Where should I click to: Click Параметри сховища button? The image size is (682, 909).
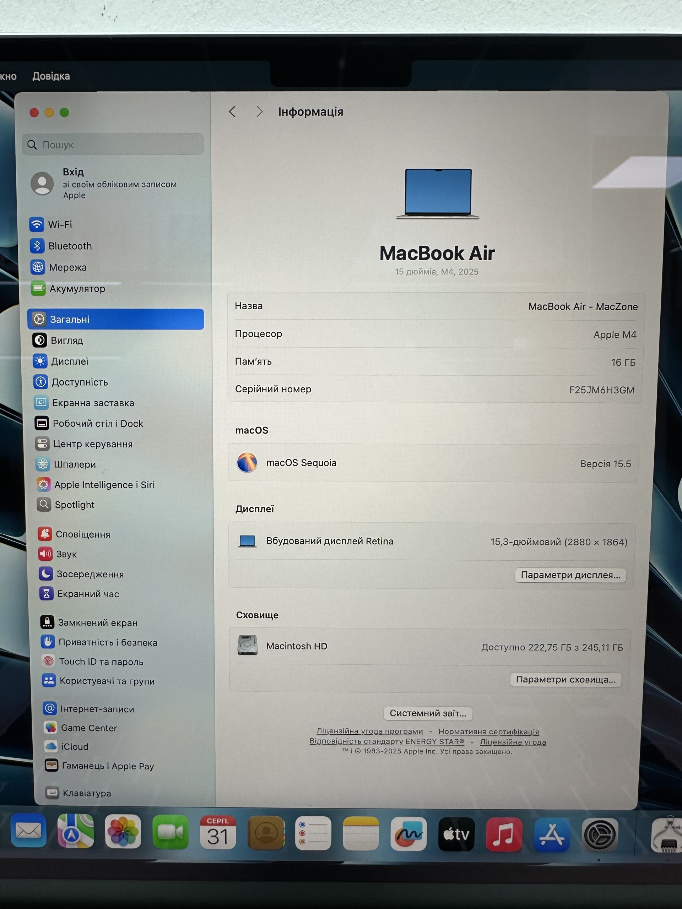565,679
